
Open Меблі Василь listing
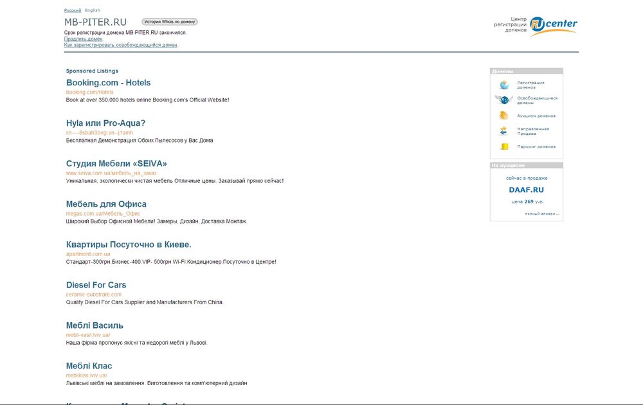pyautogui.click(x=95, y=325)
